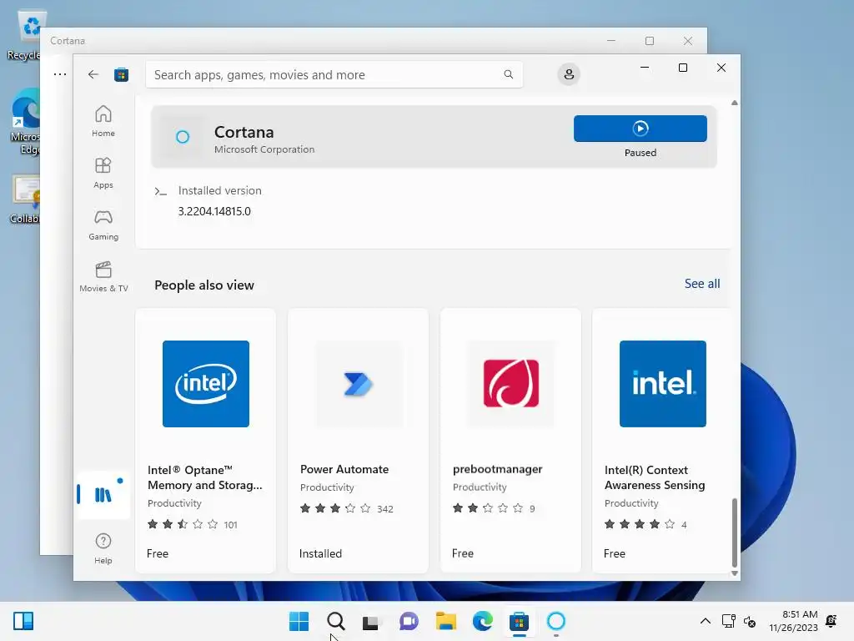Image resolution: width=854 pixels, height=641 pixels.
Task: Click the Microsoft Store logo icon
Action: 121,74
